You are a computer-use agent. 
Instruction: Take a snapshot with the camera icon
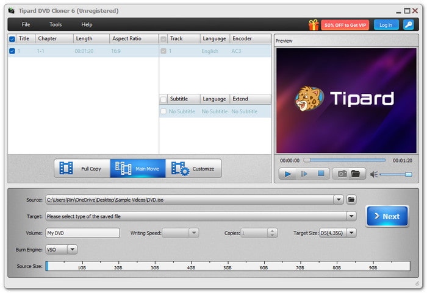342,174
